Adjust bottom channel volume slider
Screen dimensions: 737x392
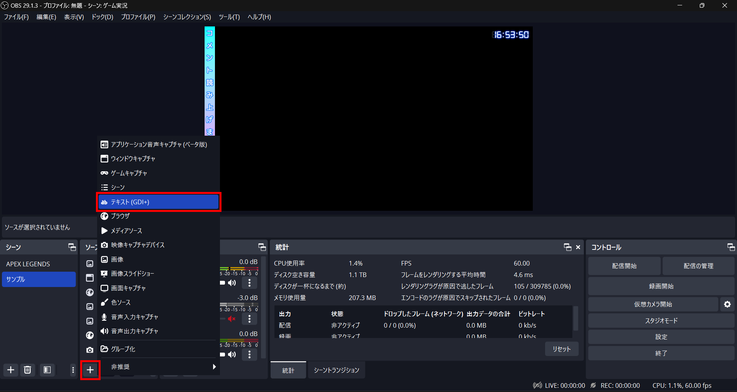(x=223, y=354)
